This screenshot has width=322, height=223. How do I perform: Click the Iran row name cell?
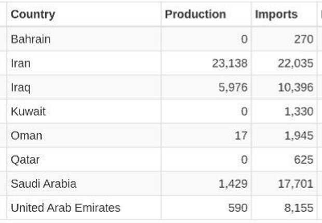(21, 63)
